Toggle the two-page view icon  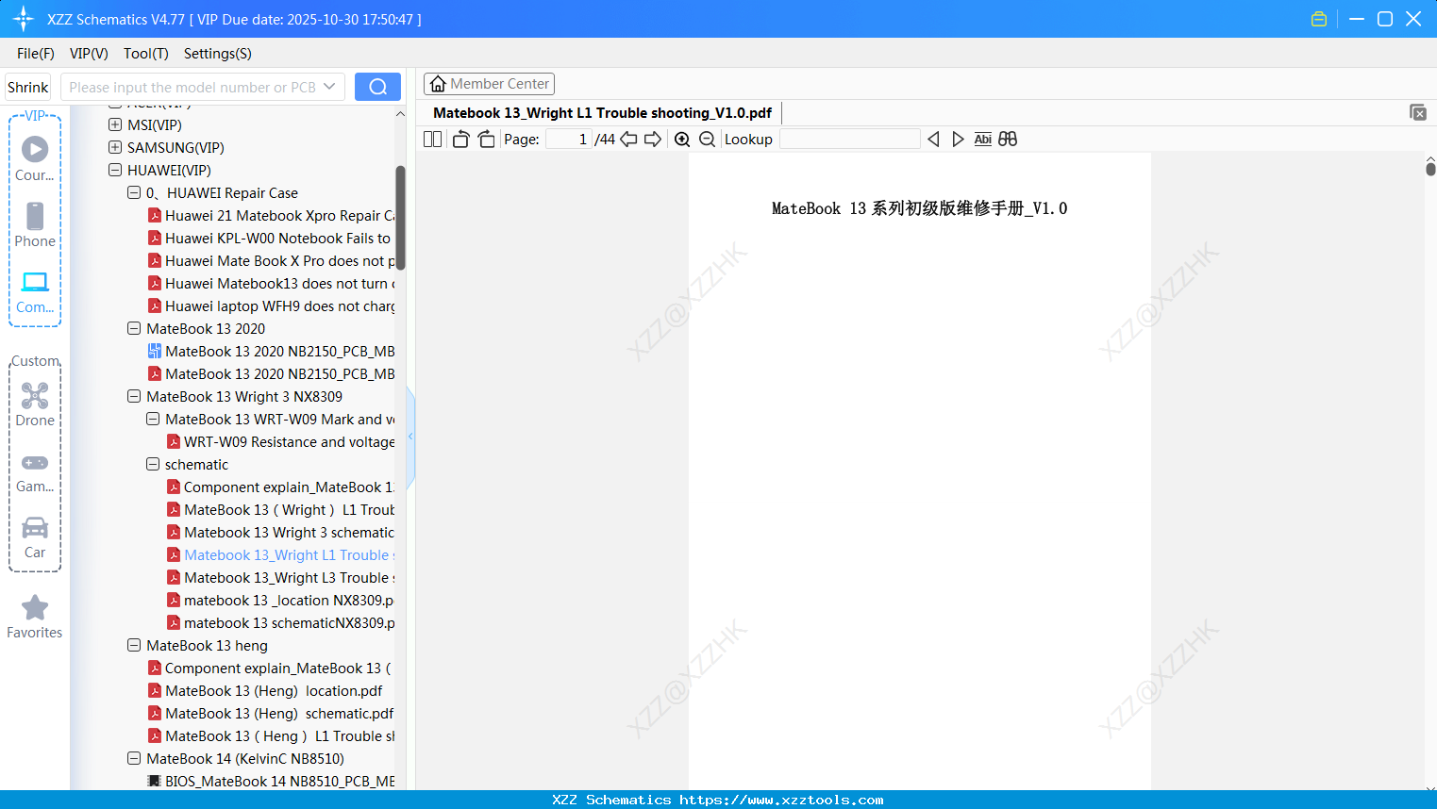click(x=432, y=140)
